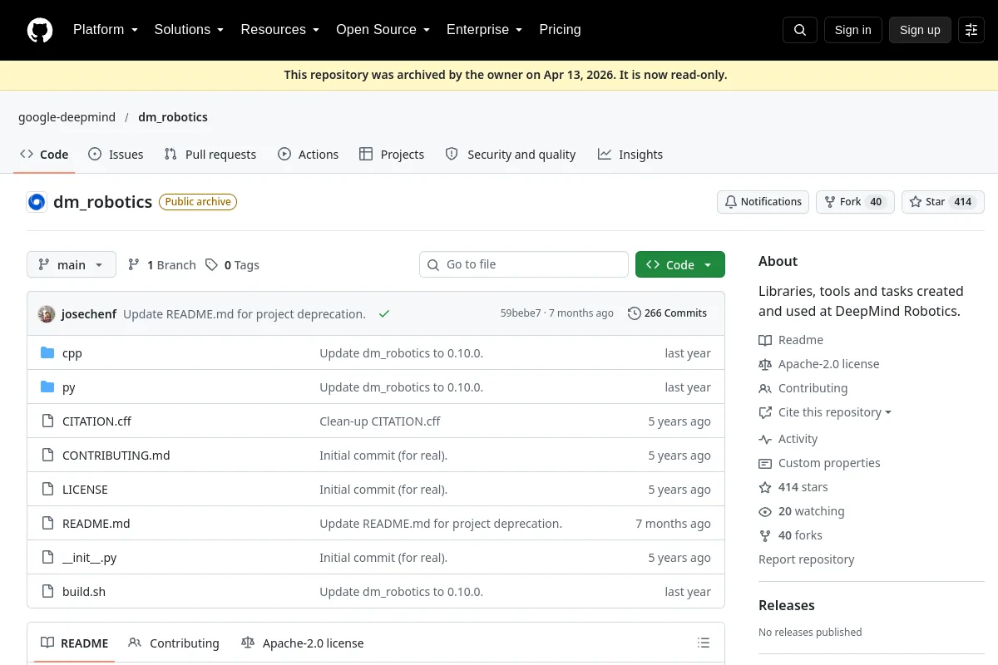Select the Apache-2.0 license tab below files

302,643
